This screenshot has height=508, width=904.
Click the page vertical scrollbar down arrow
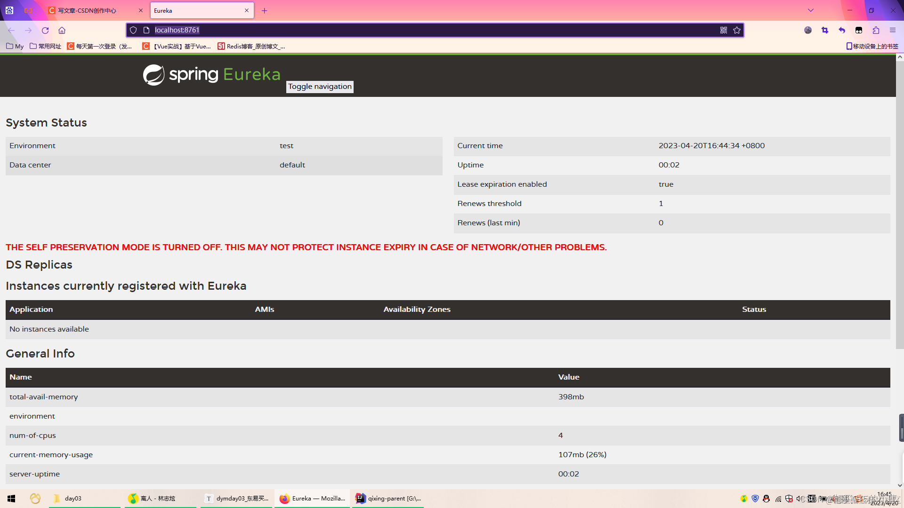pyautogui.click(x=900, y=485)
